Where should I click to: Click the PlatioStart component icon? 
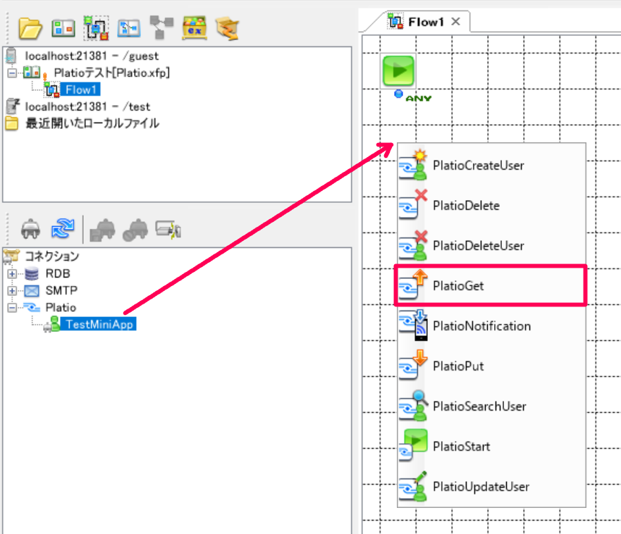[x=412, y=445]
